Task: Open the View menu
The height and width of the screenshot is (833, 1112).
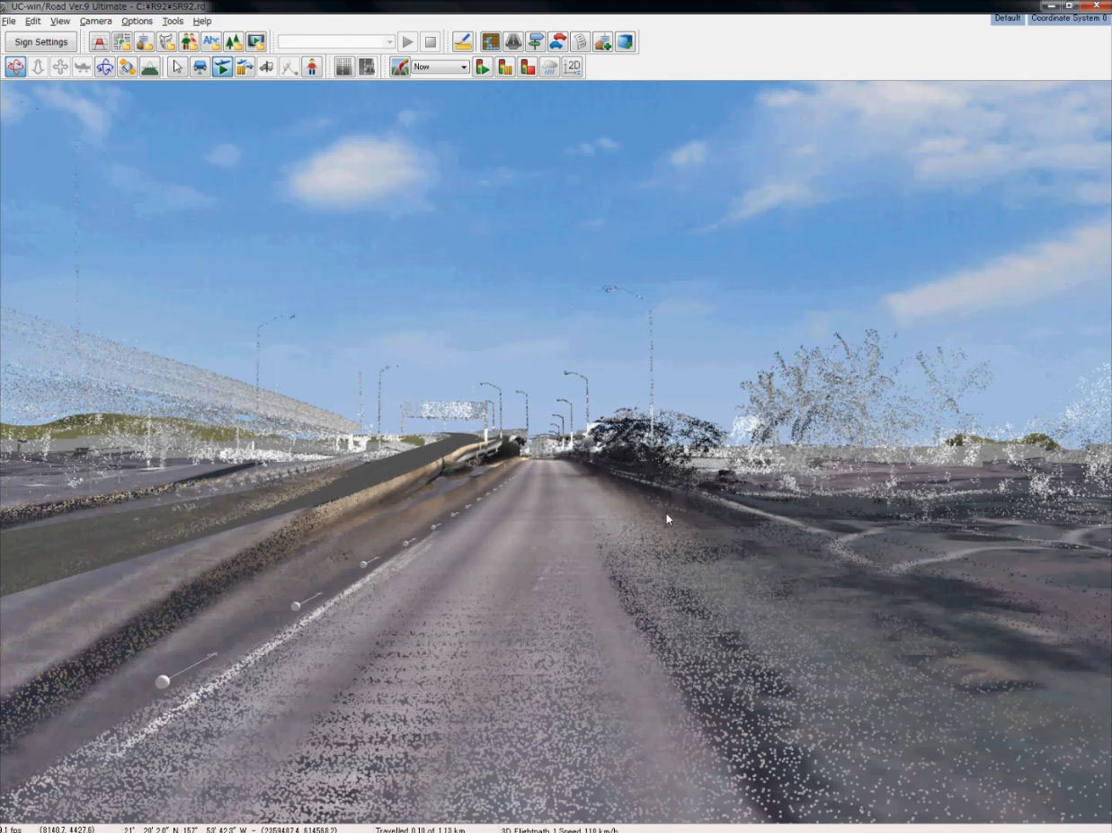Action: pos(60,21)
